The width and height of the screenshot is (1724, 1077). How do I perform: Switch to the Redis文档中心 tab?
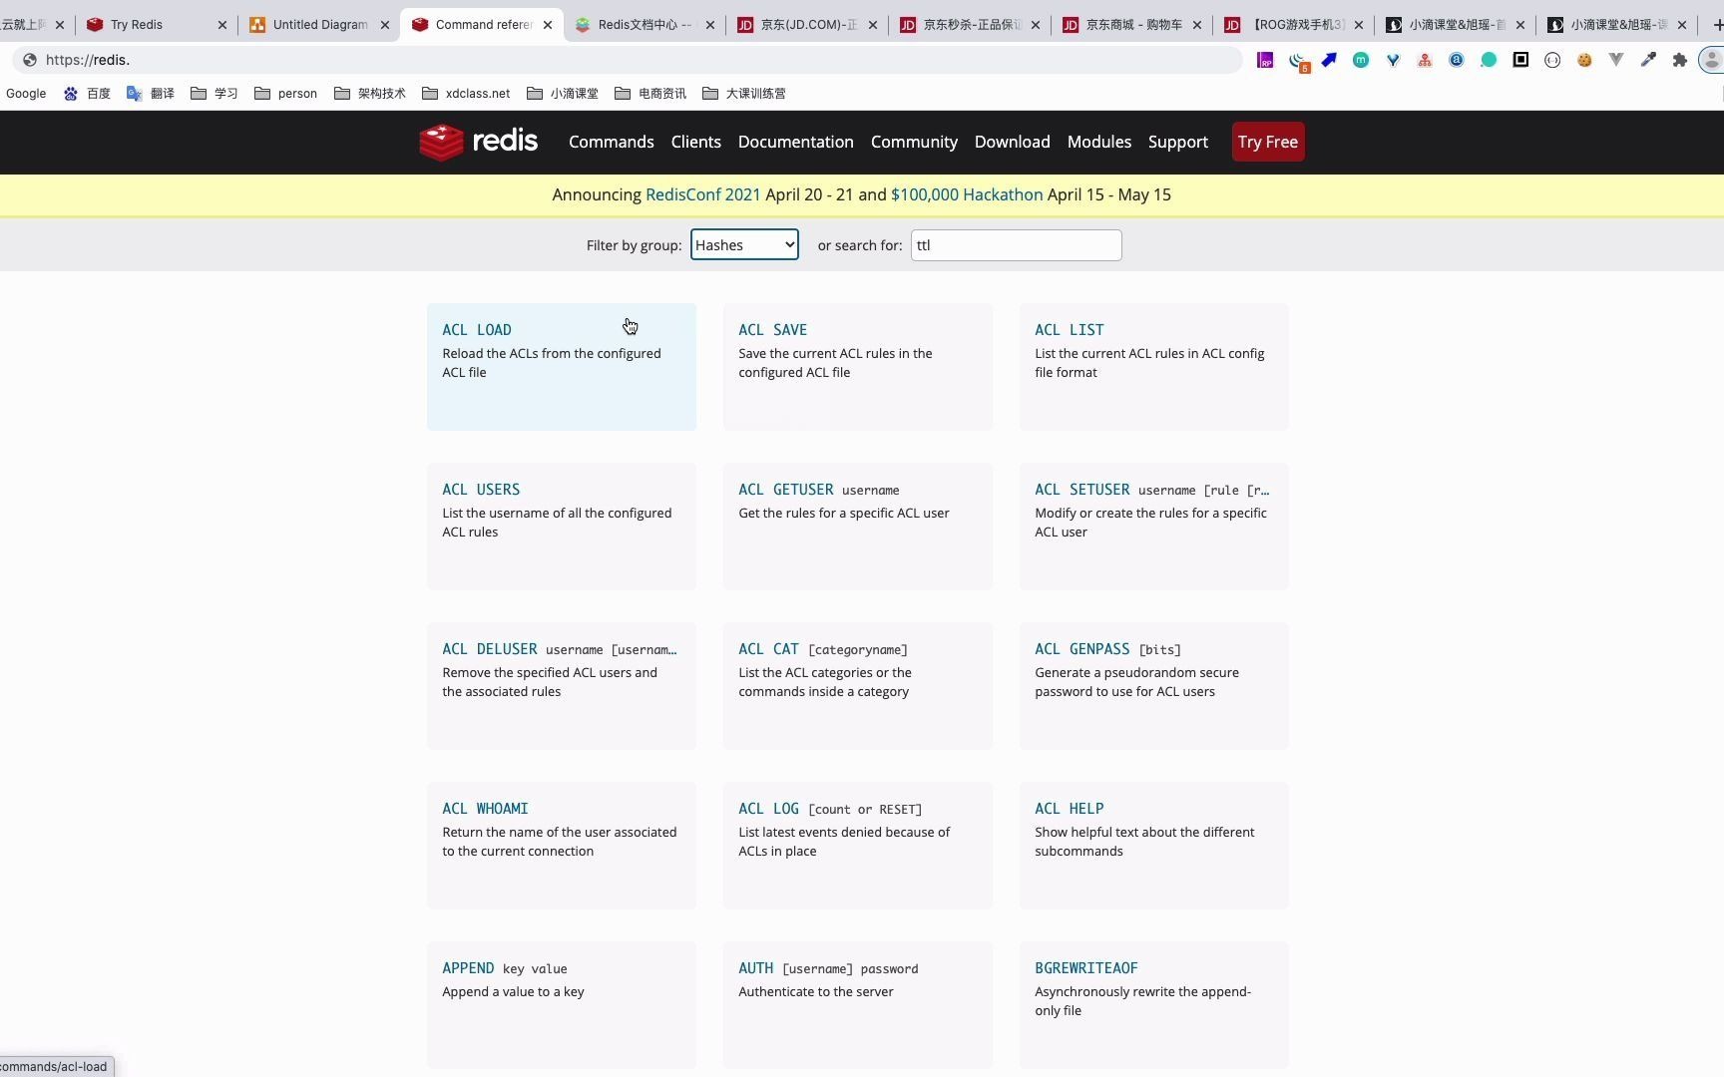pos(644,25)
